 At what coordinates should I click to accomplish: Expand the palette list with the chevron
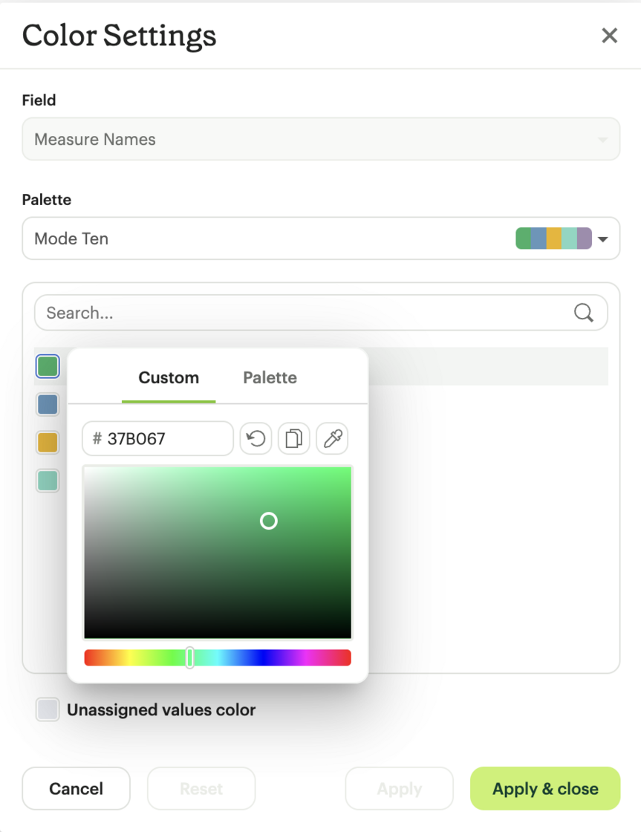pos(603,238)
